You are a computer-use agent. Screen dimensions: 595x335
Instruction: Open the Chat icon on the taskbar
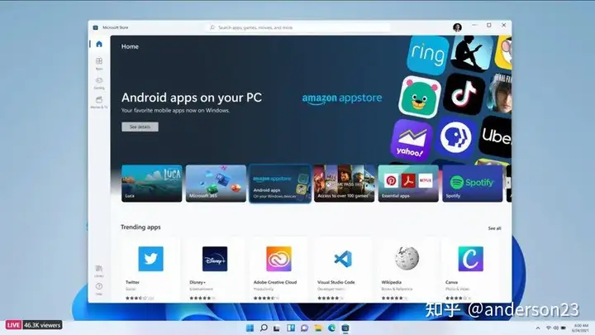click(304, 328)
